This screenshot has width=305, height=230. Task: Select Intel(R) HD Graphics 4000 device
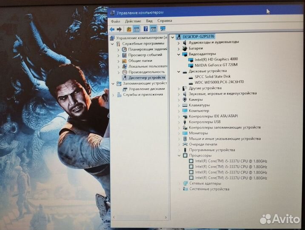[x=216, y=60]
